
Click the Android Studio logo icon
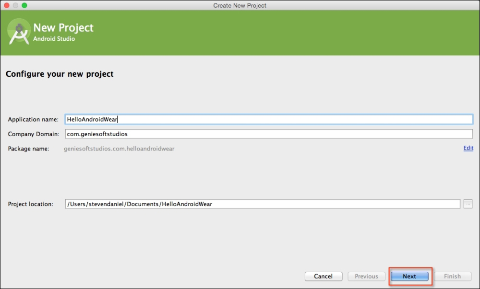[19, 32]
